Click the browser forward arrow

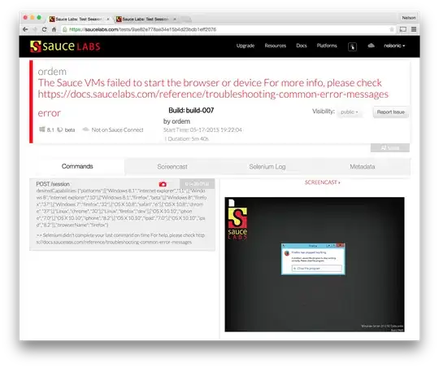pos(35,29)
